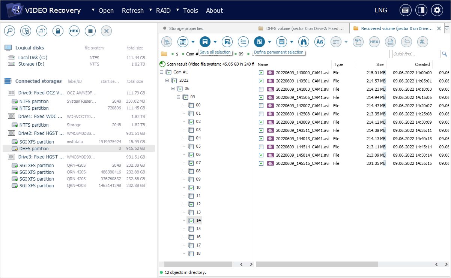Open dropdown arrow beside view mode icon

pyautogui.click(x=292, y=42)
